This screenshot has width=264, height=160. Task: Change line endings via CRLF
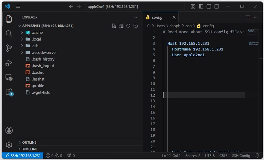click(x=223, y=156)
